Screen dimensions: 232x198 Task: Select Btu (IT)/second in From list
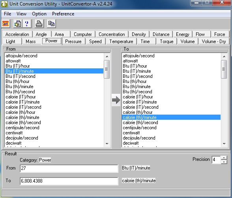pyautogui.click(x=54, y=76)
